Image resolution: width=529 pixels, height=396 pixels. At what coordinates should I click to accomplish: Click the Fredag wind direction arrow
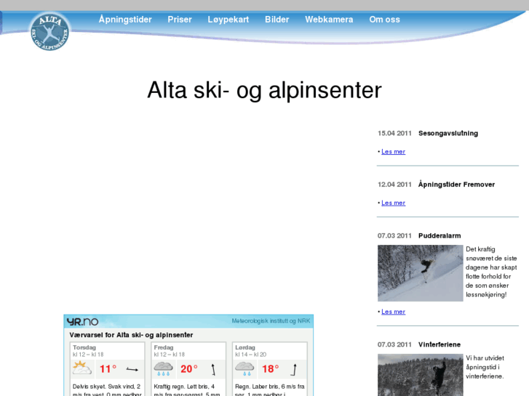213,369
